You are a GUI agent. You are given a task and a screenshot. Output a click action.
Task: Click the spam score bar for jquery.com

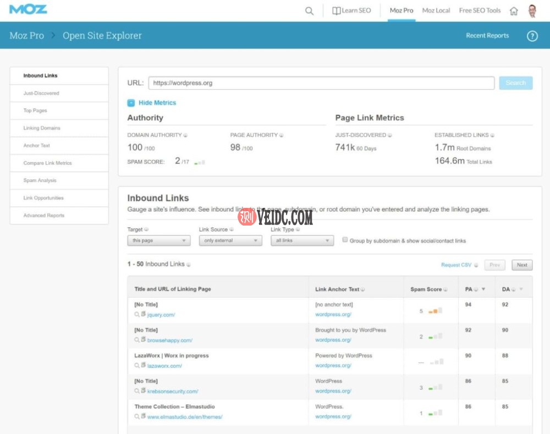click(x=435, y=311)
